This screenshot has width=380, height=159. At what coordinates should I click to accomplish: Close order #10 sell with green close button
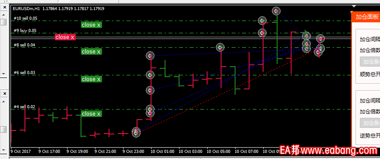point(91,25)
